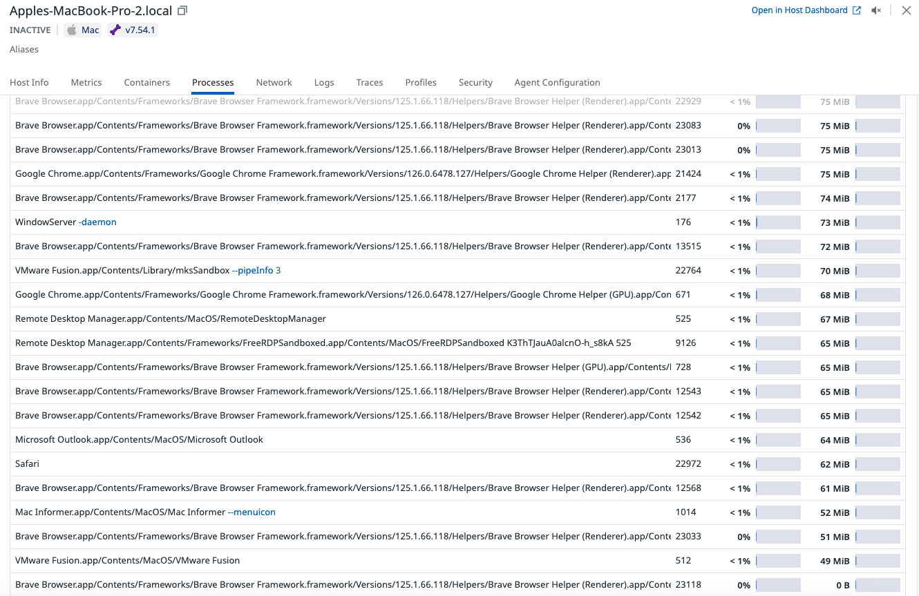919x596 pixels.
Task: Click the 0 B memory value for PID 23118
Action: [x=842, y=585]
